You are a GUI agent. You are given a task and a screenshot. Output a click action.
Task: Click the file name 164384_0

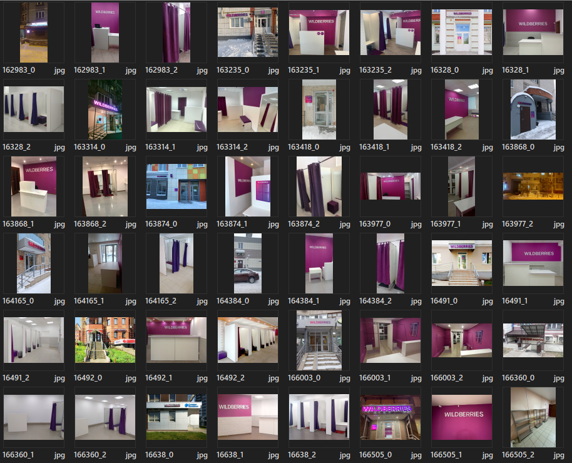click(233, 301)
